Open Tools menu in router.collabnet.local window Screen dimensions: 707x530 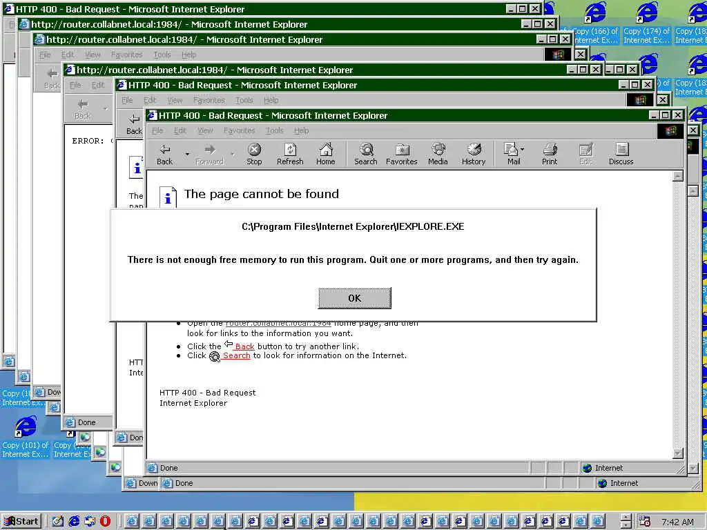click(162, 55)
